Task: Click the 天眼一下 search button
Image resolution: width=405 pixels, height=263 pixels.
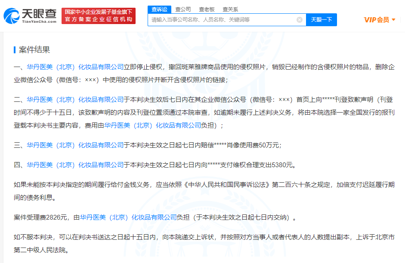Action: (x=322, y=20)
